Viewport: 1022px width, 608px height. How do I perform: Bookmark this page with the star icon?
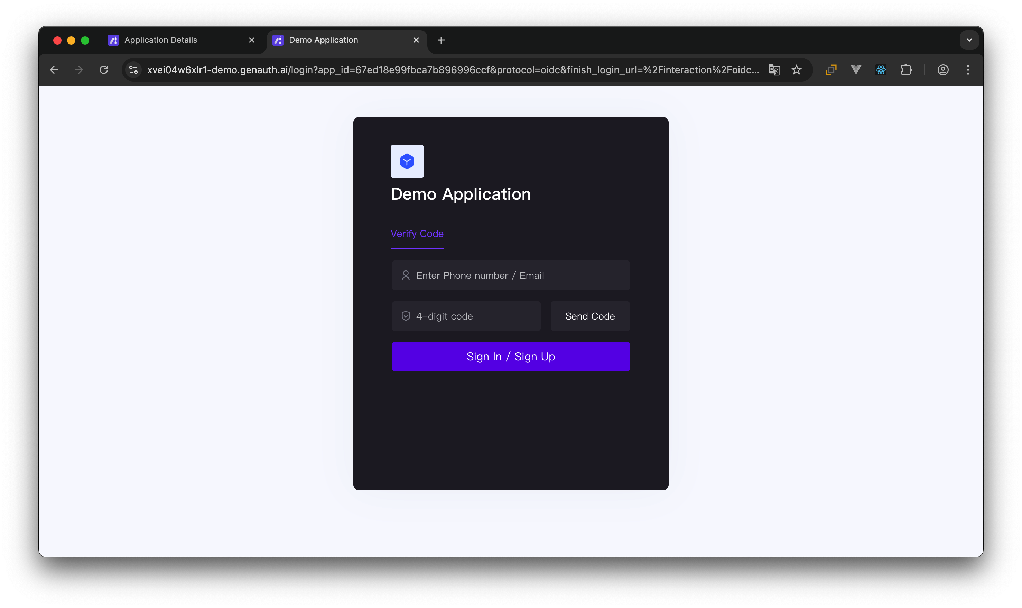(796, 70)
